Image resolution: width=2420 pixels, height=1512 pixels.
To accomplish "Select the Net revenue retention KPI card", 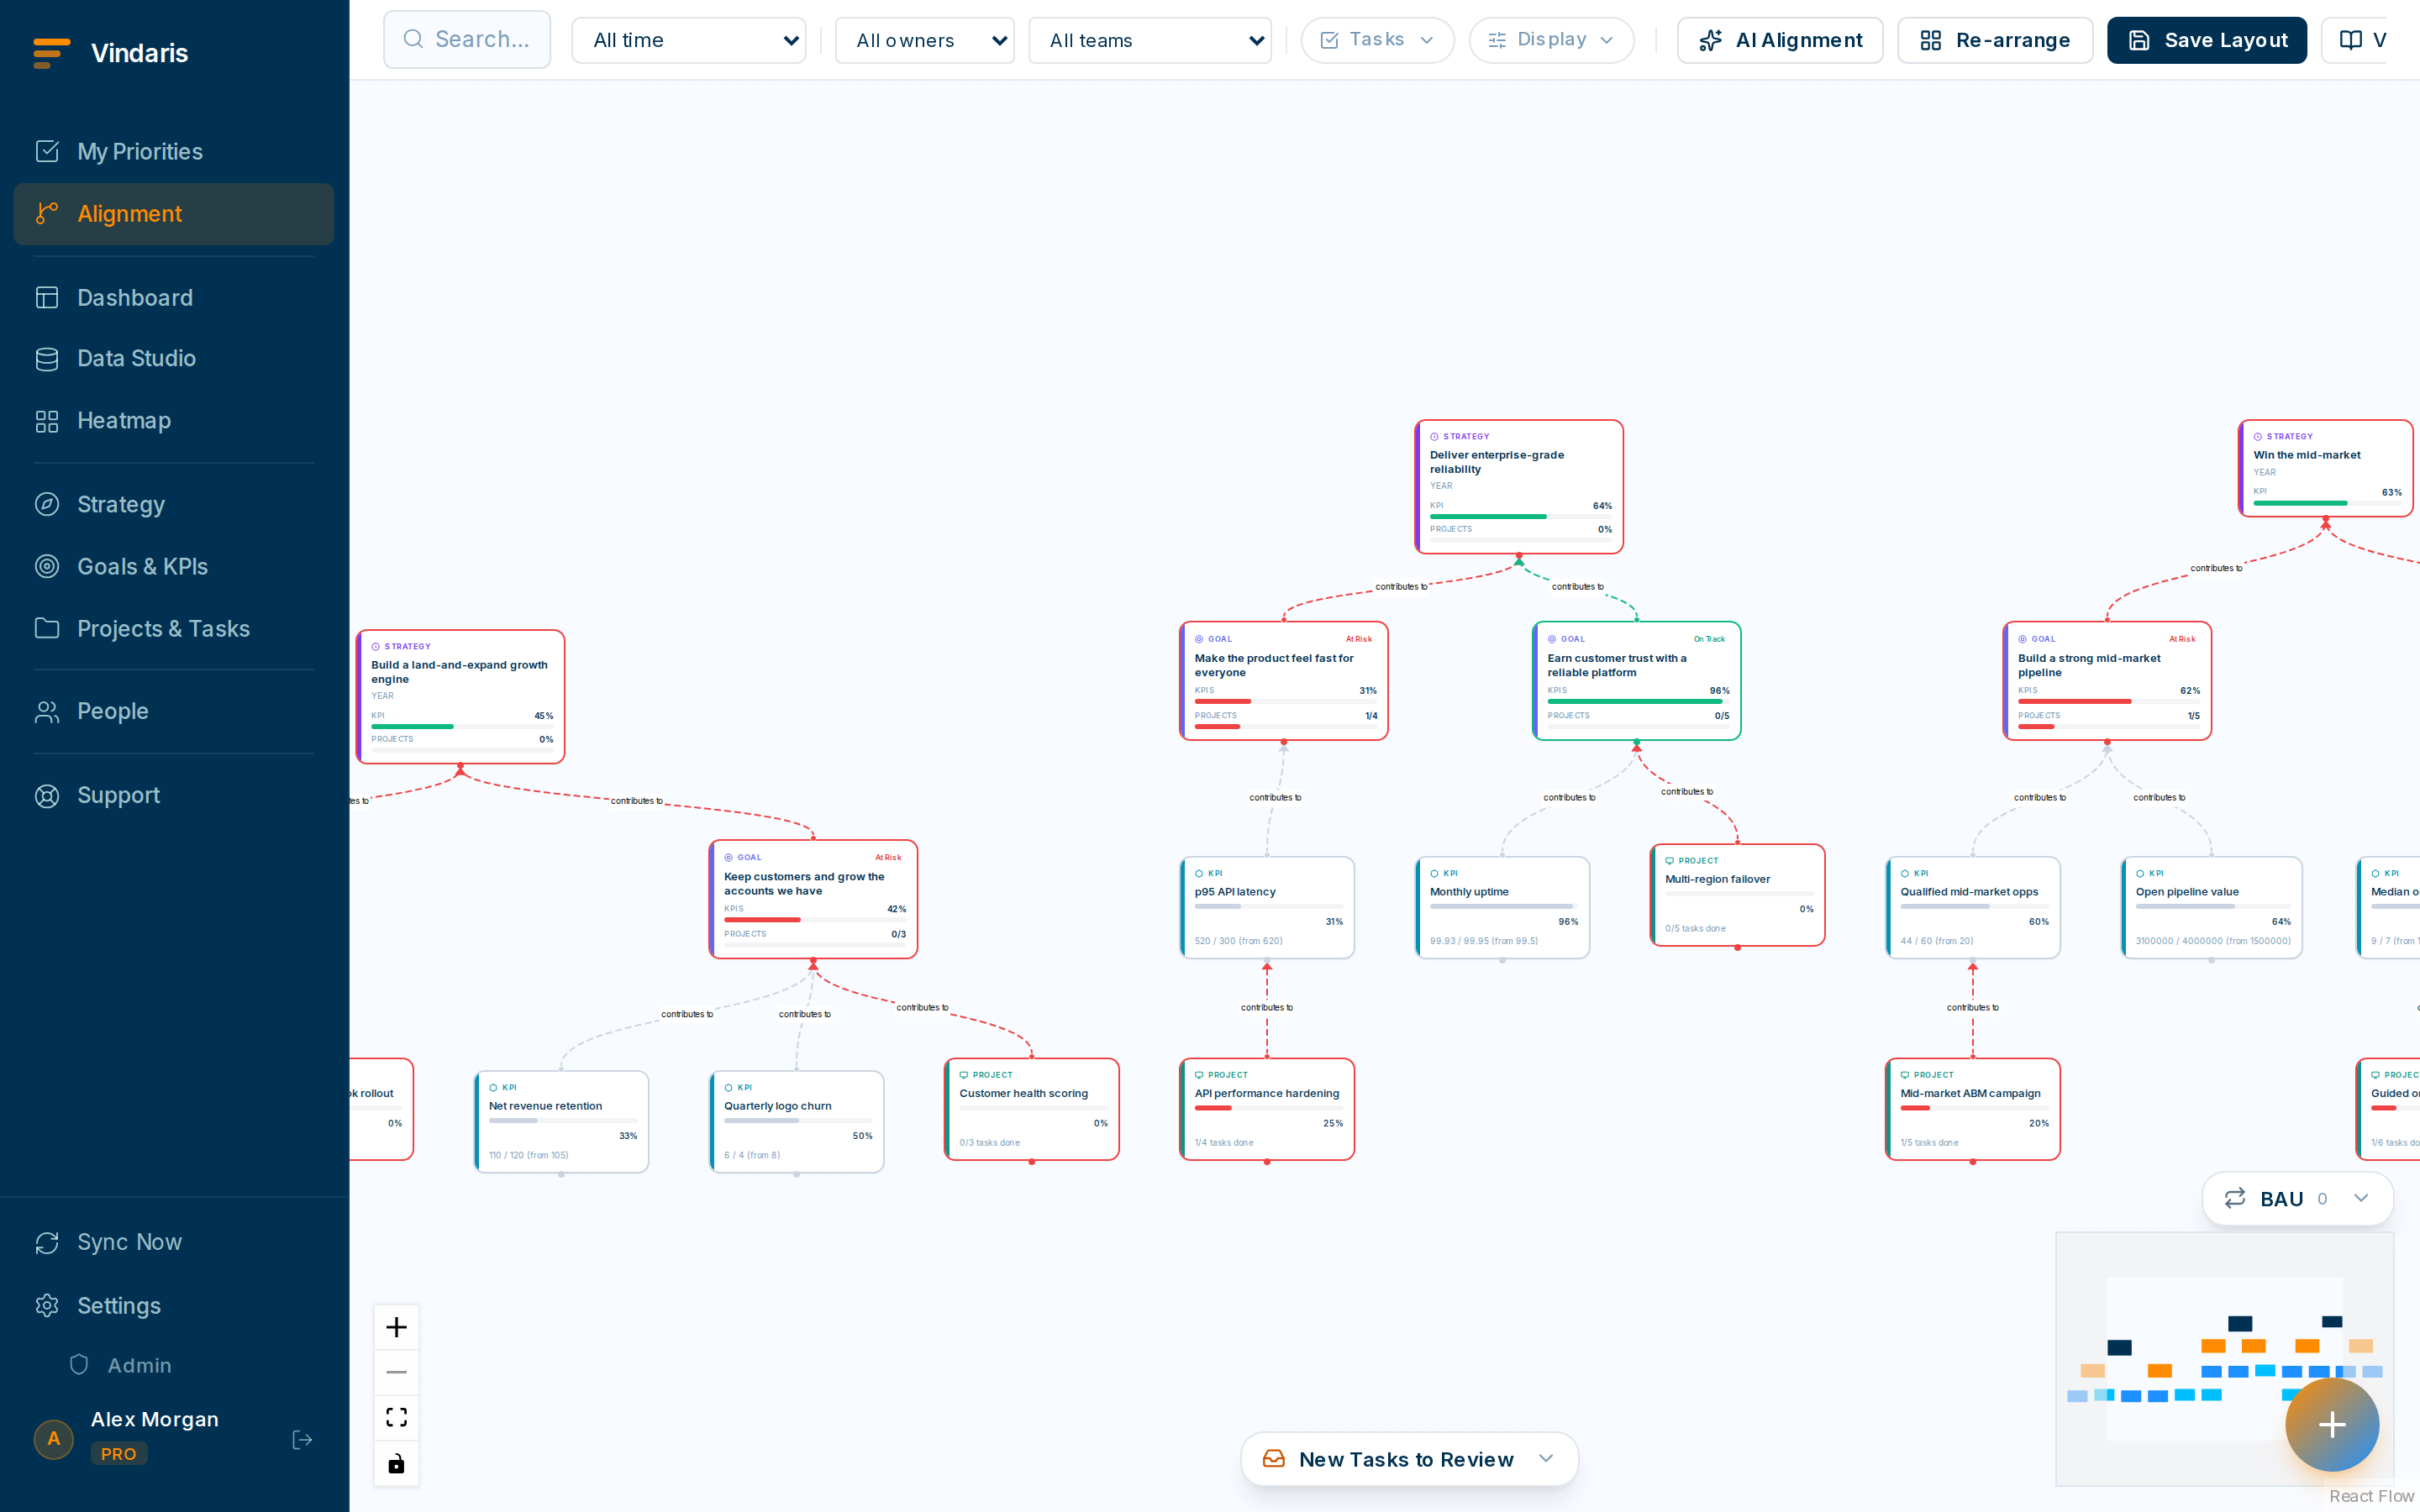I will click(561, 1122).
